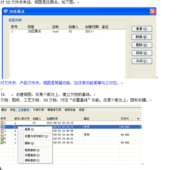Click the version icon in row 1
Screen dimensions: 179x170
click(x=2, y=123)
